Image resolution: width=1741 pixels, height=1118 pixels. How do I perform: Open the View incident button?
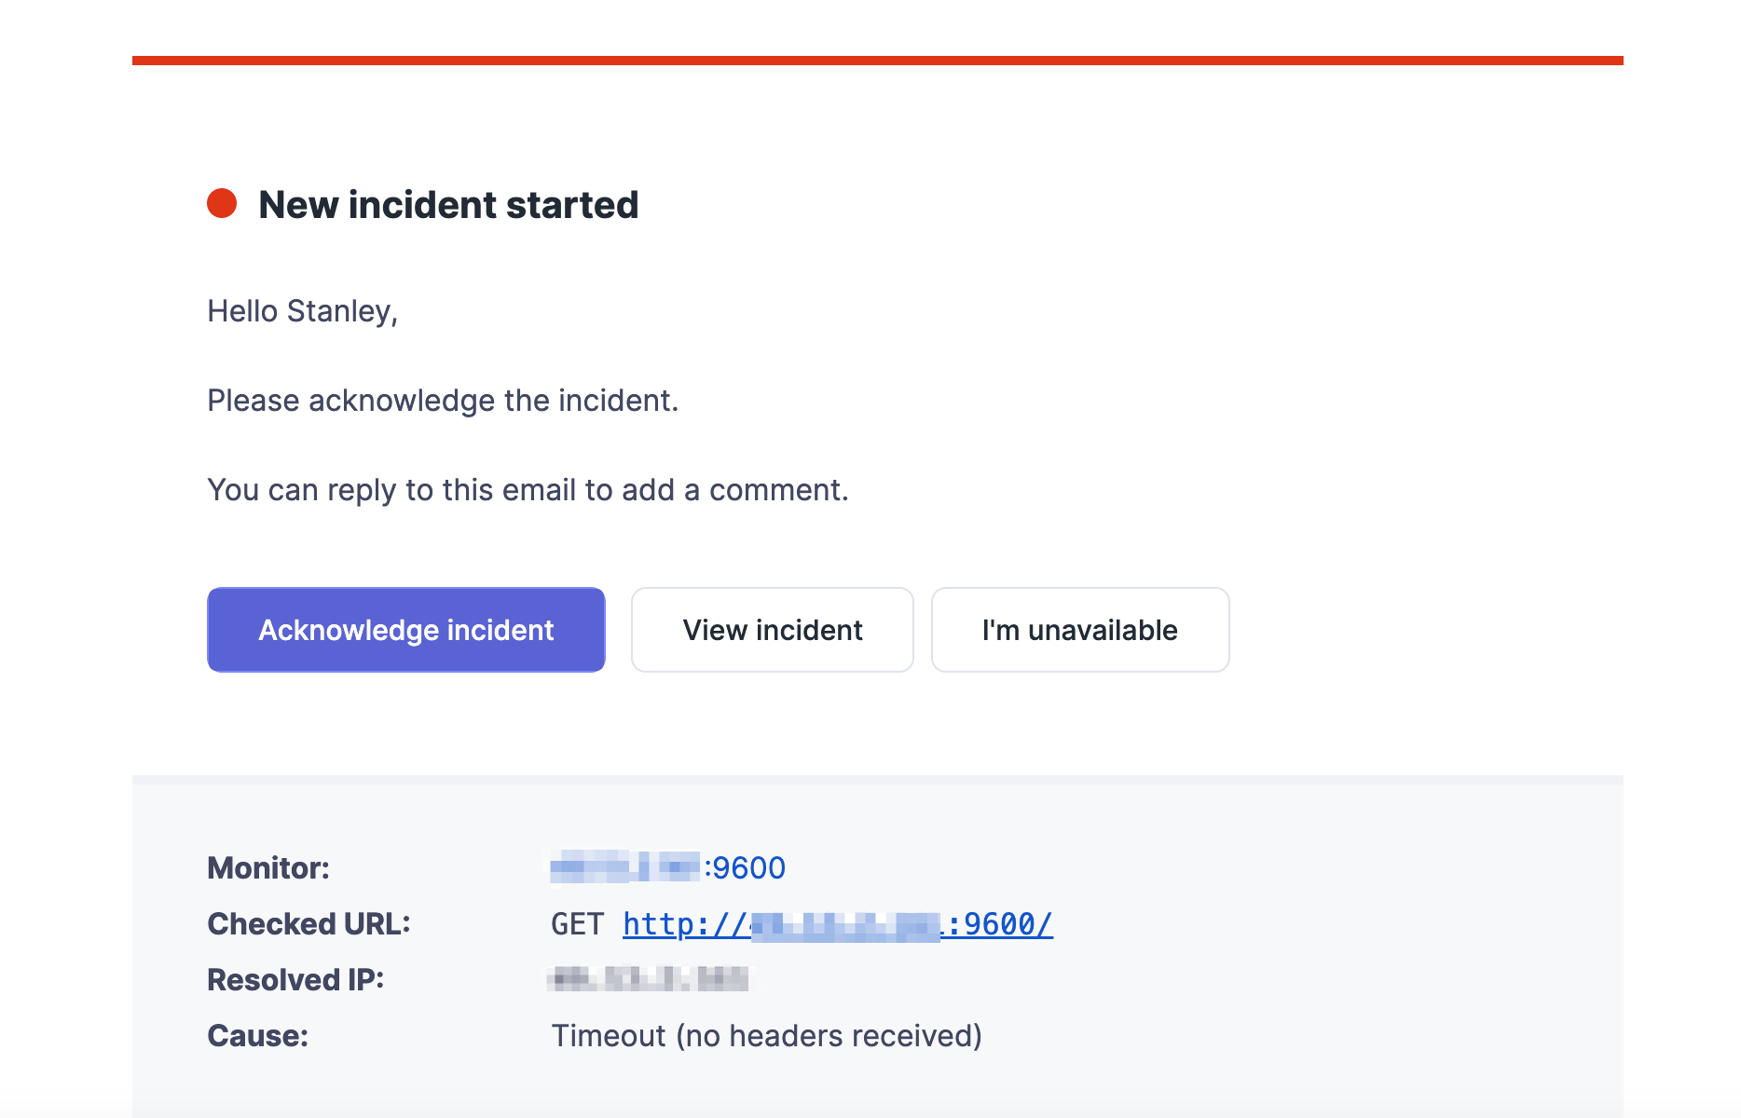pyautogui.click(x=772, y=630)
